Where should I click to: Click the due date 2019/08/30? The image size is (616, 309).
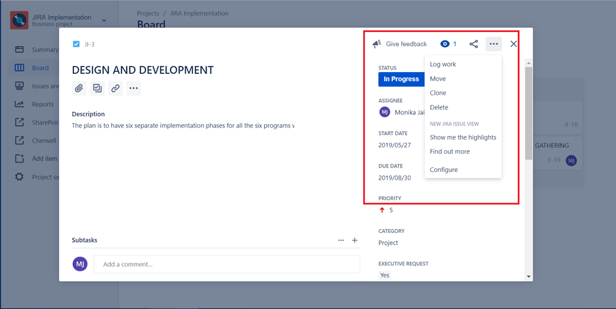(x=395, y=178)
